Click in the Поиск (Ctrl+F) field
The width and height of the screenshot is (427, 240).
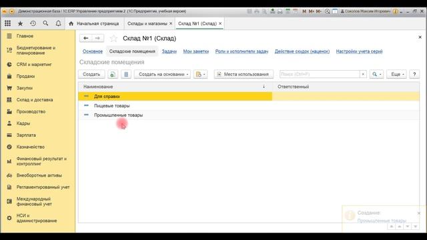coord(320,74)
